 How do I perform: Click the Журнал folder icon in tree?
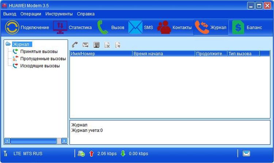[8, 44]
